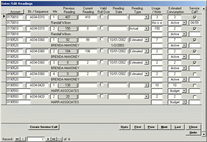207x142 pixels.
Task: Click the record number field
Action: [x=36, y=139]
